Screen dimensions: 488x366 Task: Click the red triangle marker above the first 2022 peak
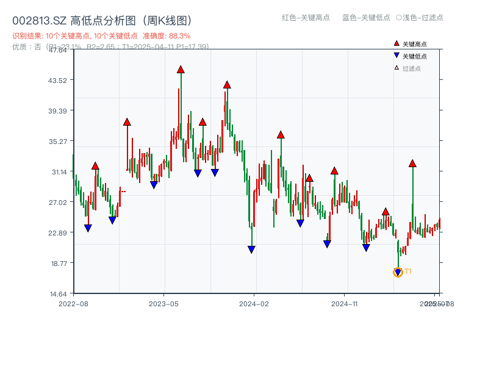95,165
